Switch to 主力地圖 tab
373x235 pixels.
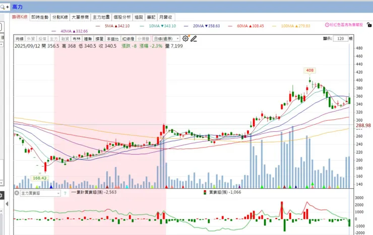pos(101,17)
